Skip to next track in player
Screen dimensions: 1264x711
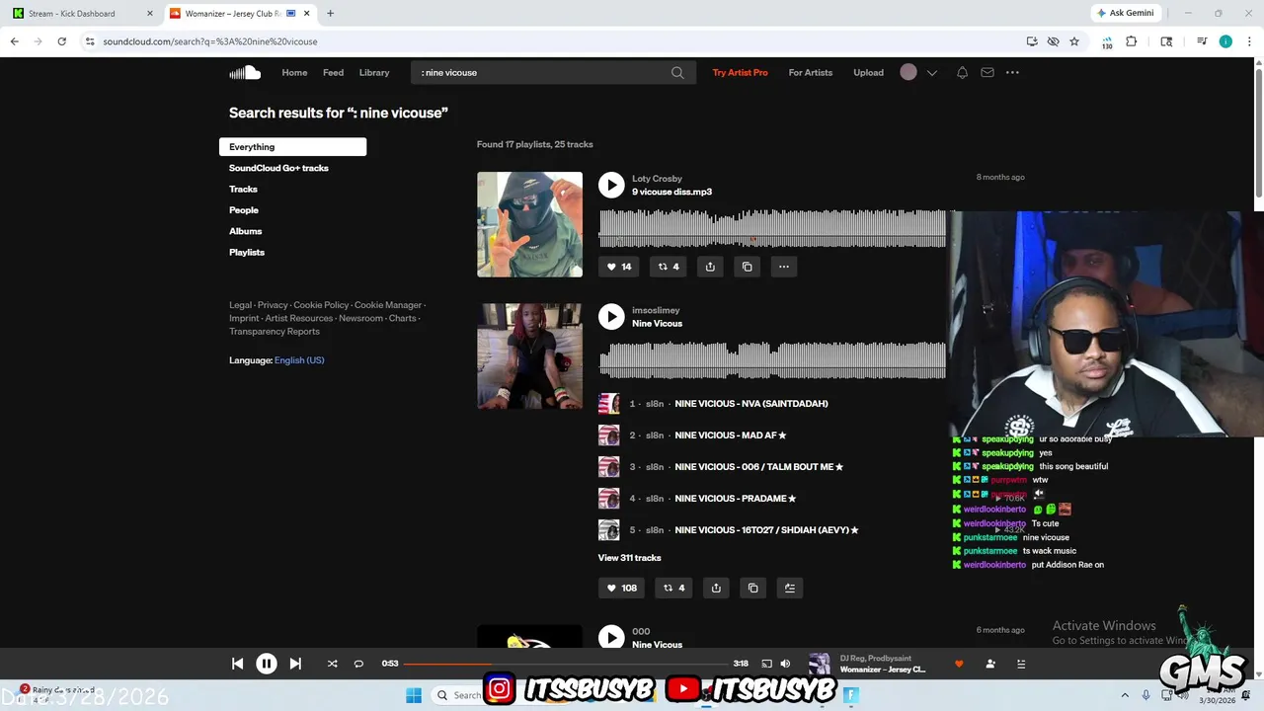pos(295,664)
